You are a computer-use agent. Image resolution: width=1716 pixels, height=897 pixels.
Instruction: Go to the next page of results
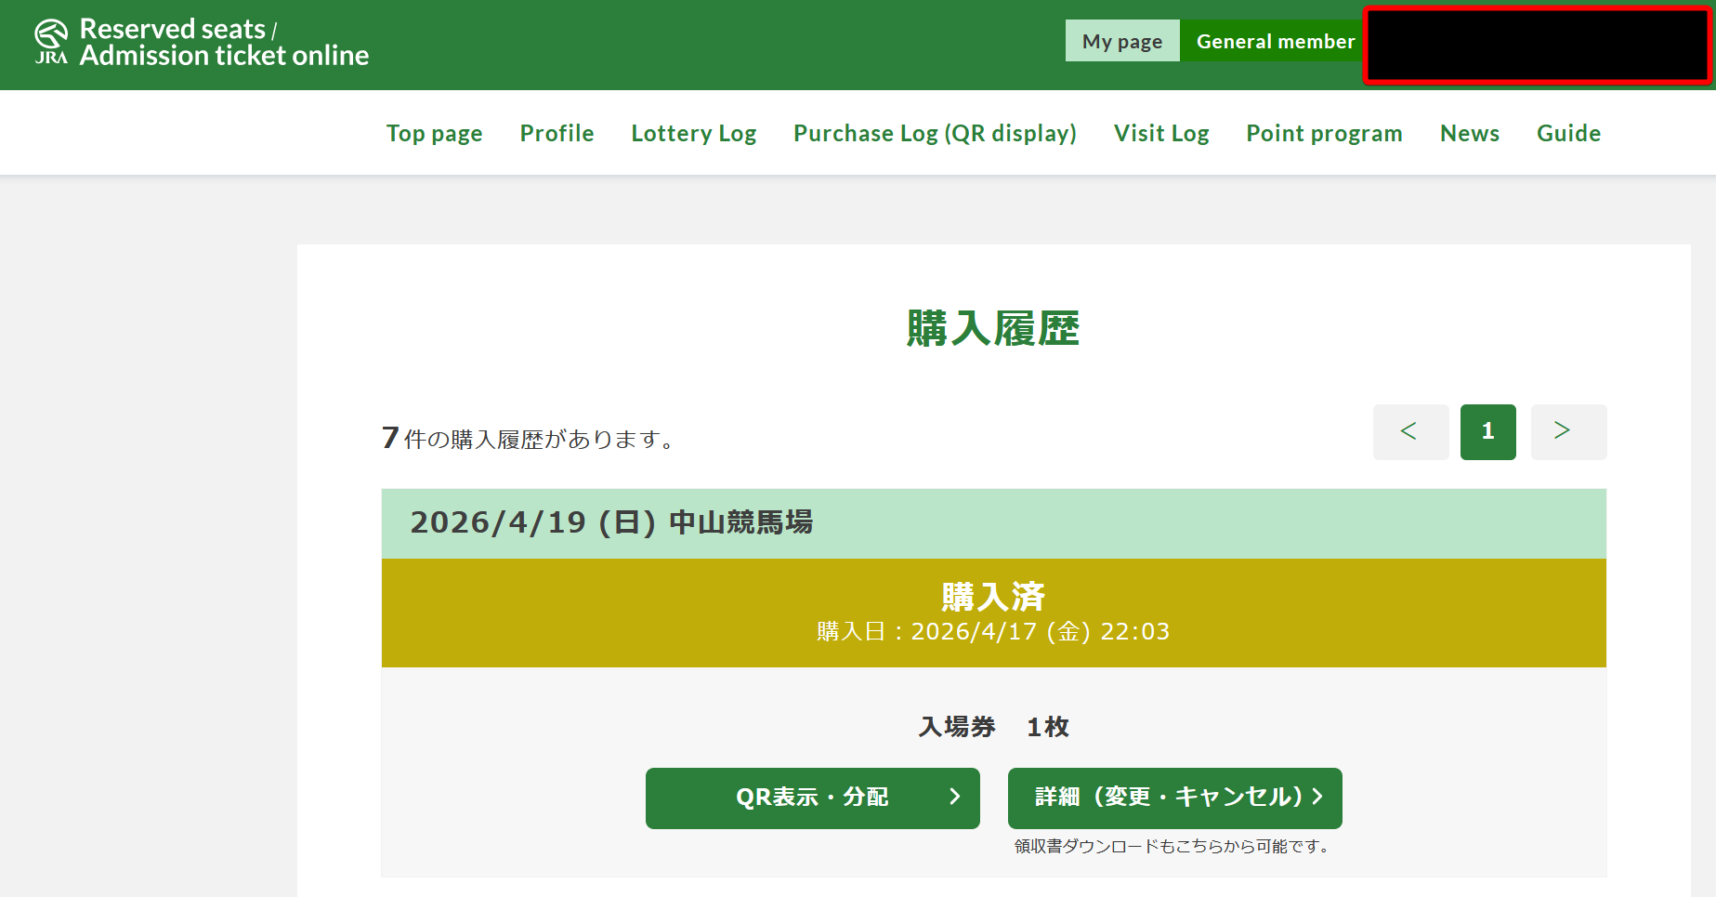[1568, 431]
